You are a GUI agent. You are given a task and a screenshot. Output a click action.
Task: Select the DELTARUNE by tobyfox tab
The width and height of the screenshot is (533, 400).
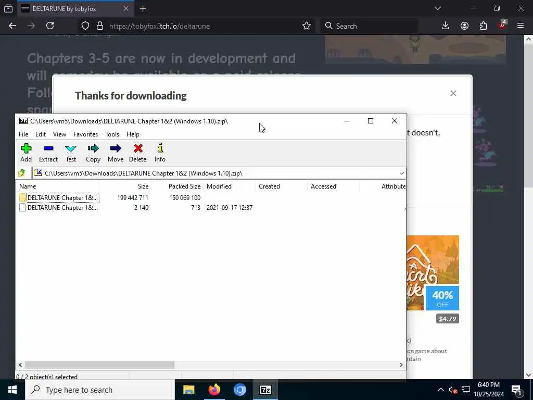tap(76, 9)
